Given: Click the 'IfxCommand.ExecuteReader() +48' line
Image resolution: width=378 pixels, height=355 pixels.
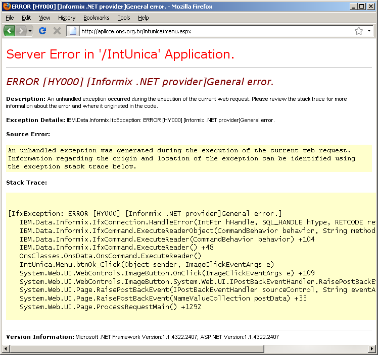Looking at the screenshot, I should 117,248.
